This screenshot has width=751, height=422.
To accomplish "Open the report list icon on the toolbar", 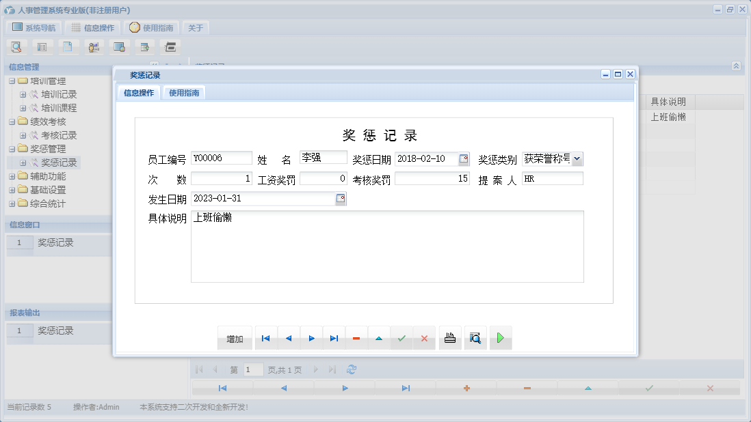I will tap(41, 46).
